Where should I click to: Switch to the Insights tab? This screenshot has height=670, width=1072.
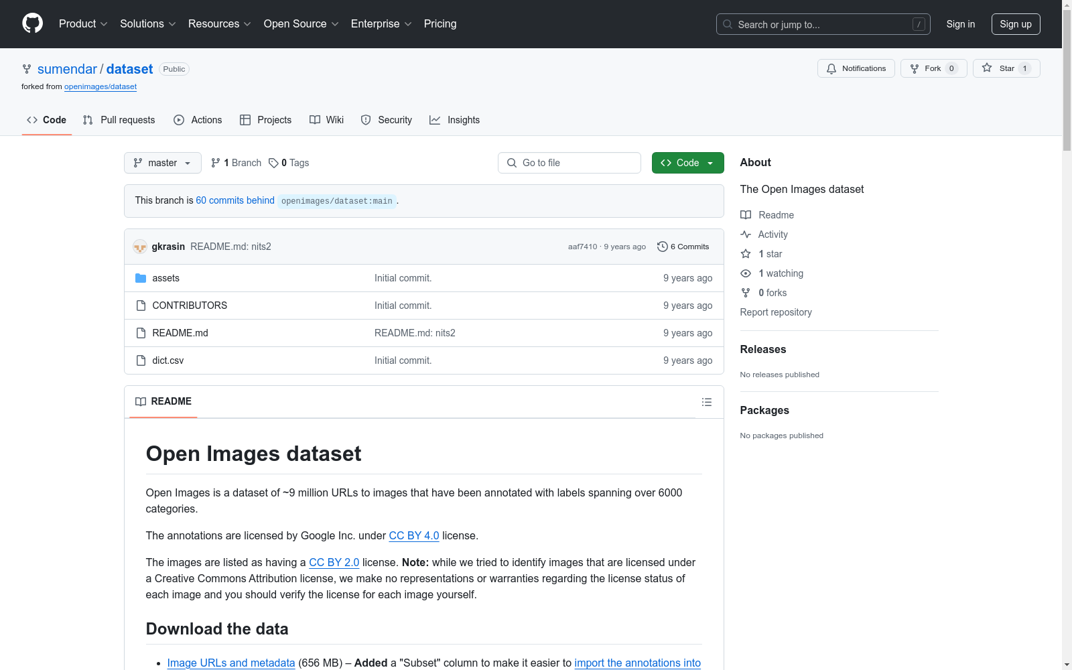tap(455, 120)
